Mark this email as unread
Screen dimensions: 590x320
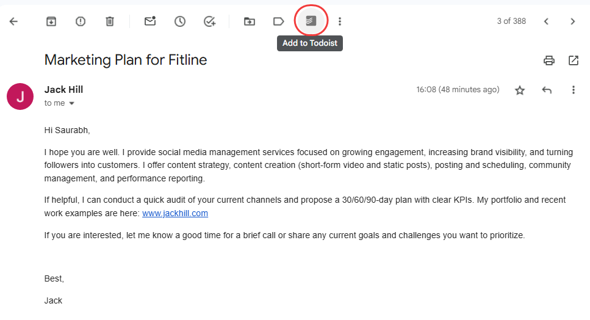pyautogui.click(x=150, y=21)
